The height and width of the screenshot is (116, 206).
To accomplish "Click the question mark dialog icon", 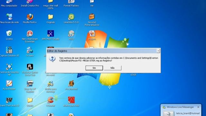I will [x=52, y=59].
